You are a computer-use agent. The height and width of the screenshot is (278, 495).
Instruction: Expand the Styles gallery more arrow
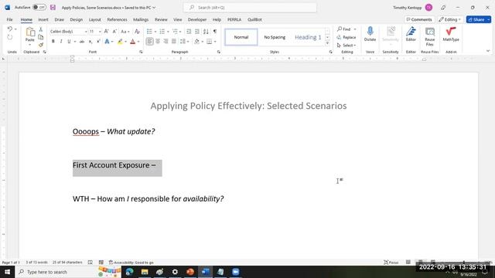tap(327, 43)
